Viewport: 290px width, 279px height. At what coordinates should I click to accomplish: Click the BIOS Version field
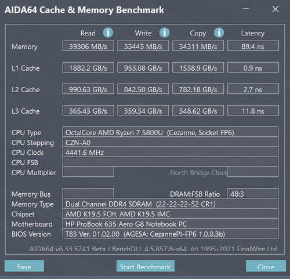(x=171, y=234)
